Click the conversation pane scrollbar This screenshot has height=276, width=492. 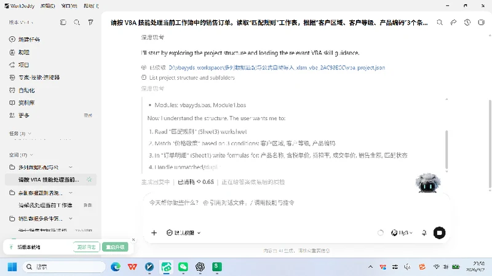coord(490,143)
